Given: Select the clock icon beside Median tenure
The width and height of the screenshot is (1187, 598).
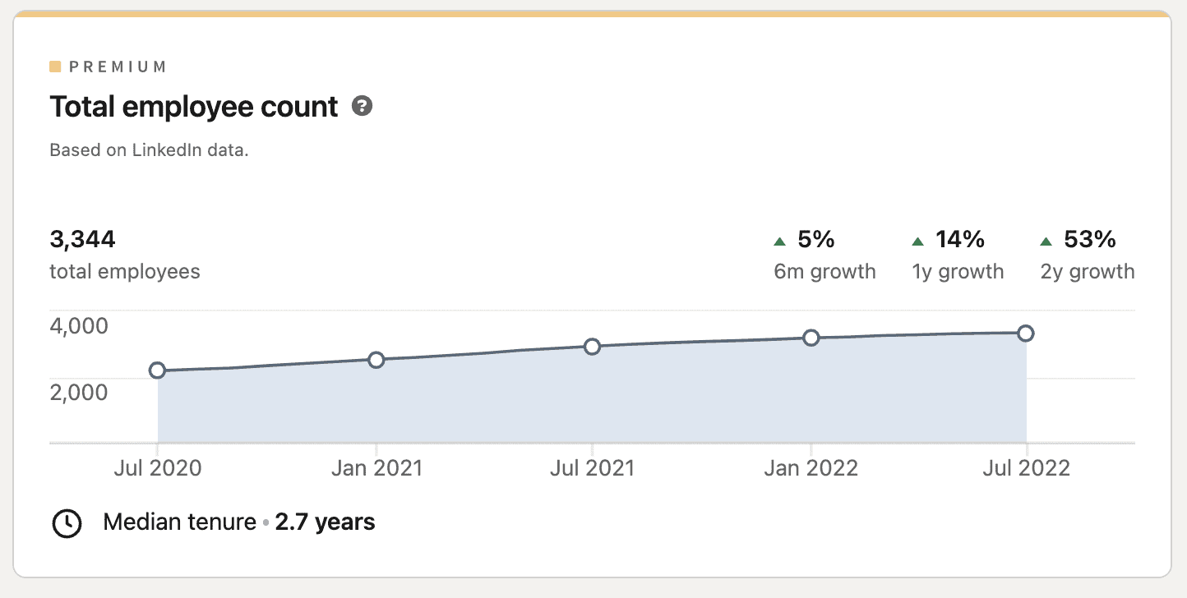Looking at the screenshot, I should 67,522.
